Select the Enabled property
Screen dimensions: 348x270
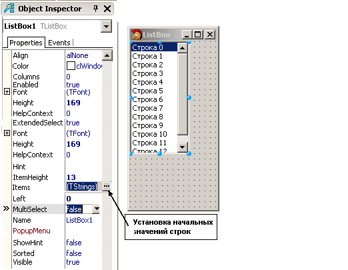click(x=25, y=85)
